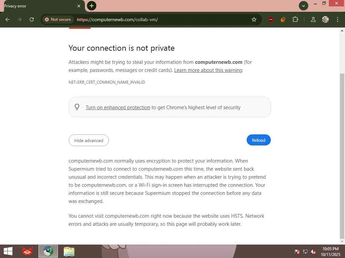Open the profile avatar menu
The height and width of the screenshot is (258, 345).
(325, 19)
